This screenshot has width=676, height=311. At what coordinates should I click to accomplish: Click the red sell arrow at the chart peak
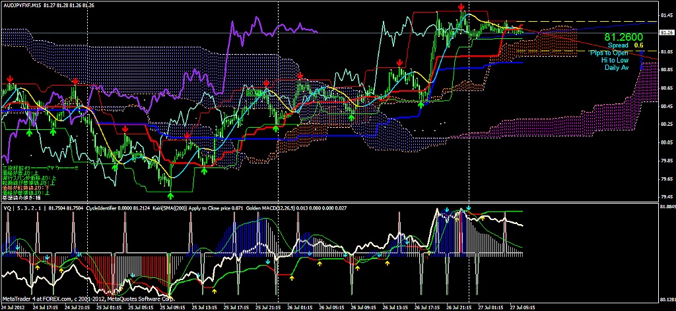pyautogui.click(x=460, y=7)
